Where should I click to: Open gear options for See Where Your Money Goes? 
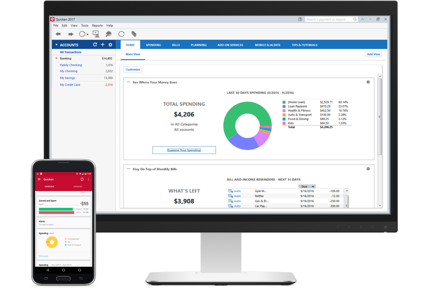coord(368,82)
